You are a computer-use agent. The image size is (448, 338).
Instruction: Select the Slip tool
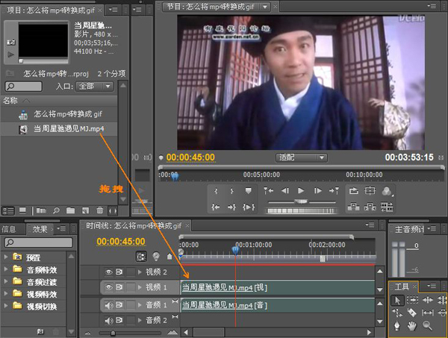coord(427,313)
